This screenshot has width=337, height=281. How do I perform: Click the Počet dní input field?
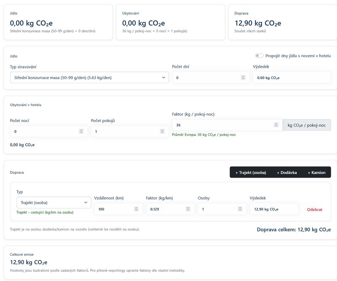pos(206,77)
